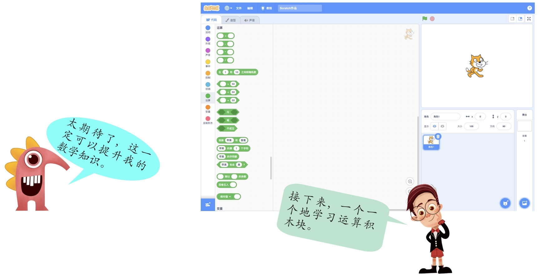Click the sprite name field 角色1
Screen dimensions: 541x279
[445, 117]
